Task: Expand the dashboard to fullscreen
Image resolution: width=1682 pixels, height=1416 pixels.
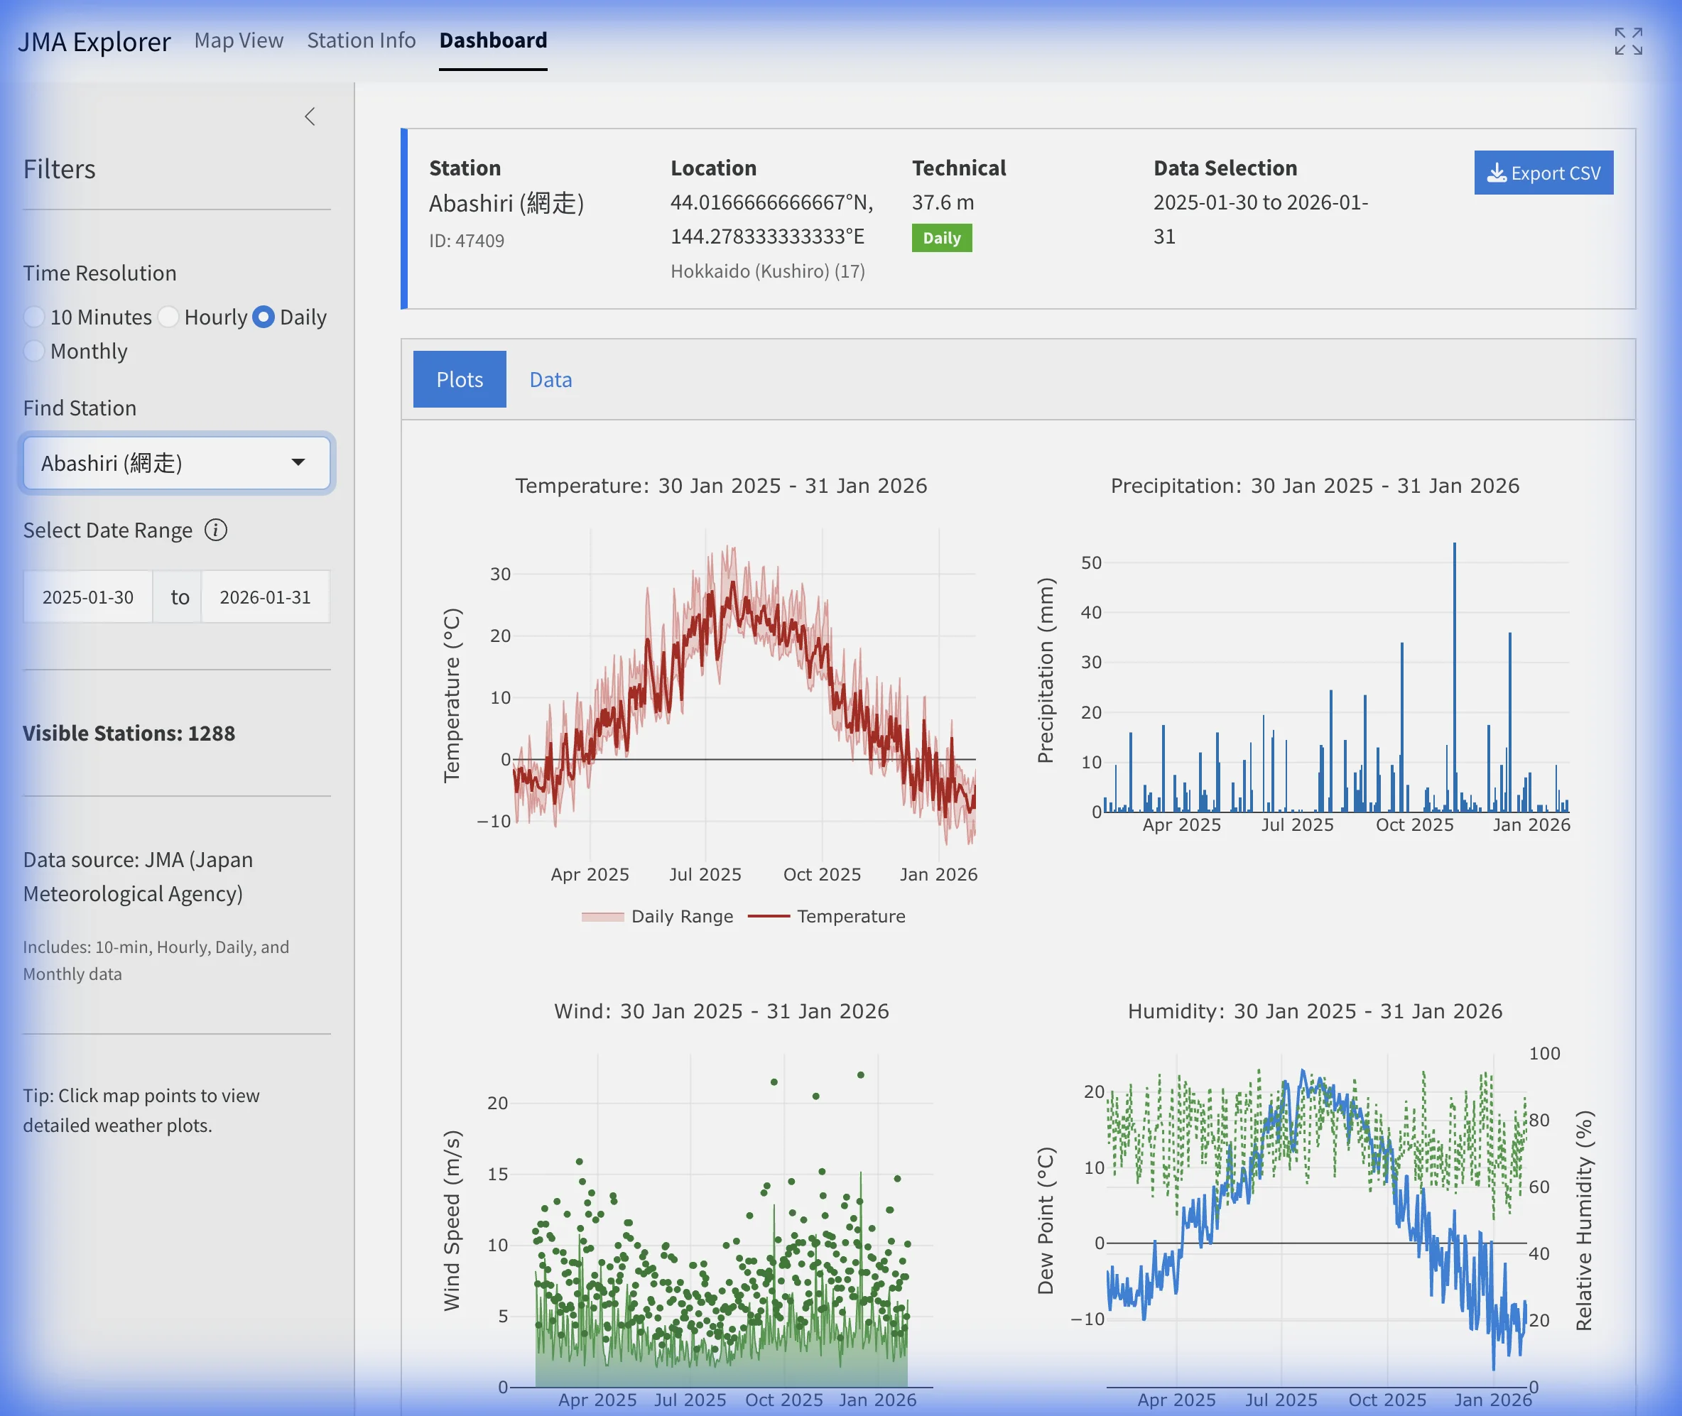Action: [1627, 43]
